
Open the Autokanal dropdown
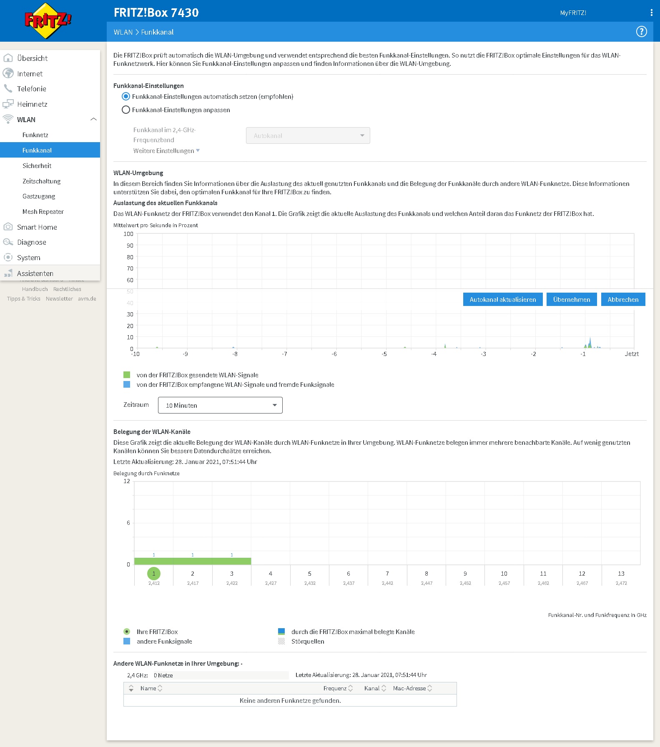tap(308, 135)
